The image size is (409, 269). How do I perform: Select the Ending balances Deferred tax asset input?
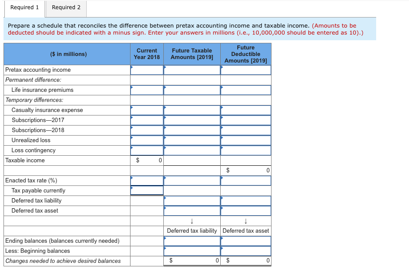point(246,241)
